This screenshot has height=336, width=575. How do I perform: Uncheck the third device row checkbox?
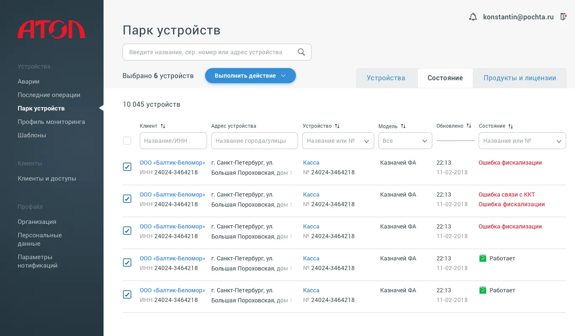point(127,231)
